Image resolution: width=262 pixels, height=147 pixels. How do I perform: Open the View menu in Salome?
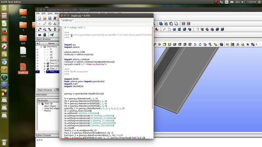pos(50,13)
